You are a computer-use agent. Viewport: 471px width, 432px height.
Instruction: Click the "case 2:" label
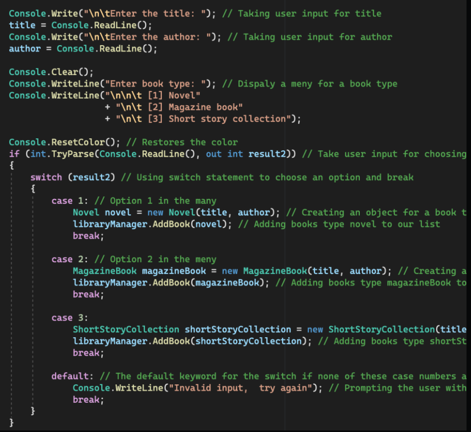tap(69, 259)
